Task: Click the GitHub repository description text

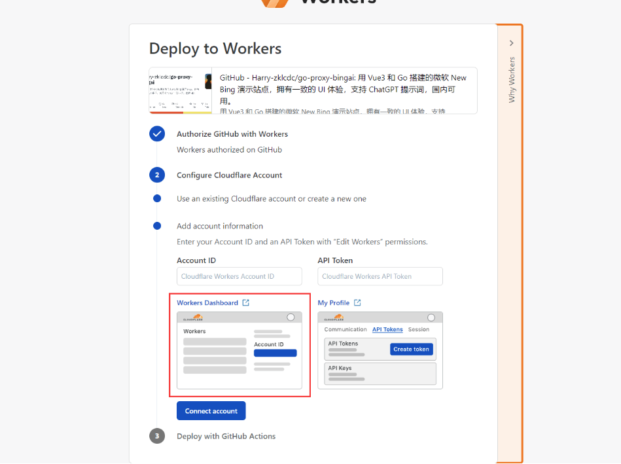Action: 344,91
